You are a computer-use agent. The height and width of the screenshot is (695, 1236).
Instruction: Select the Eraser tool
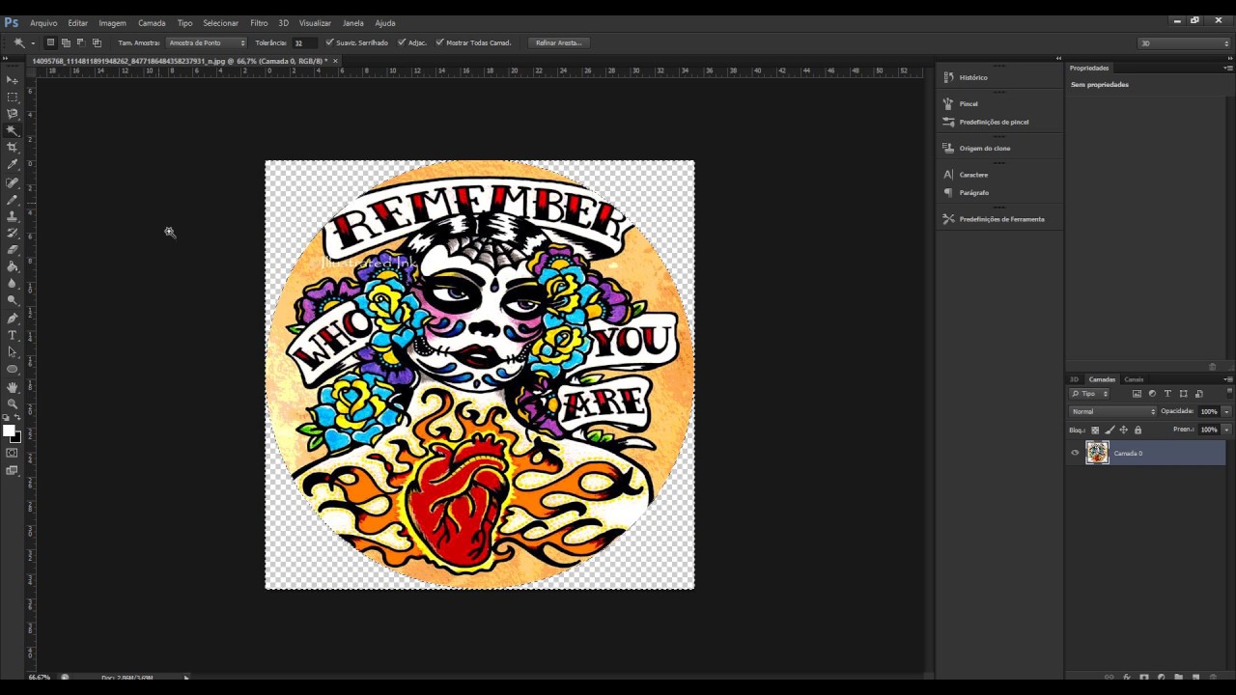tap(13, 250)
